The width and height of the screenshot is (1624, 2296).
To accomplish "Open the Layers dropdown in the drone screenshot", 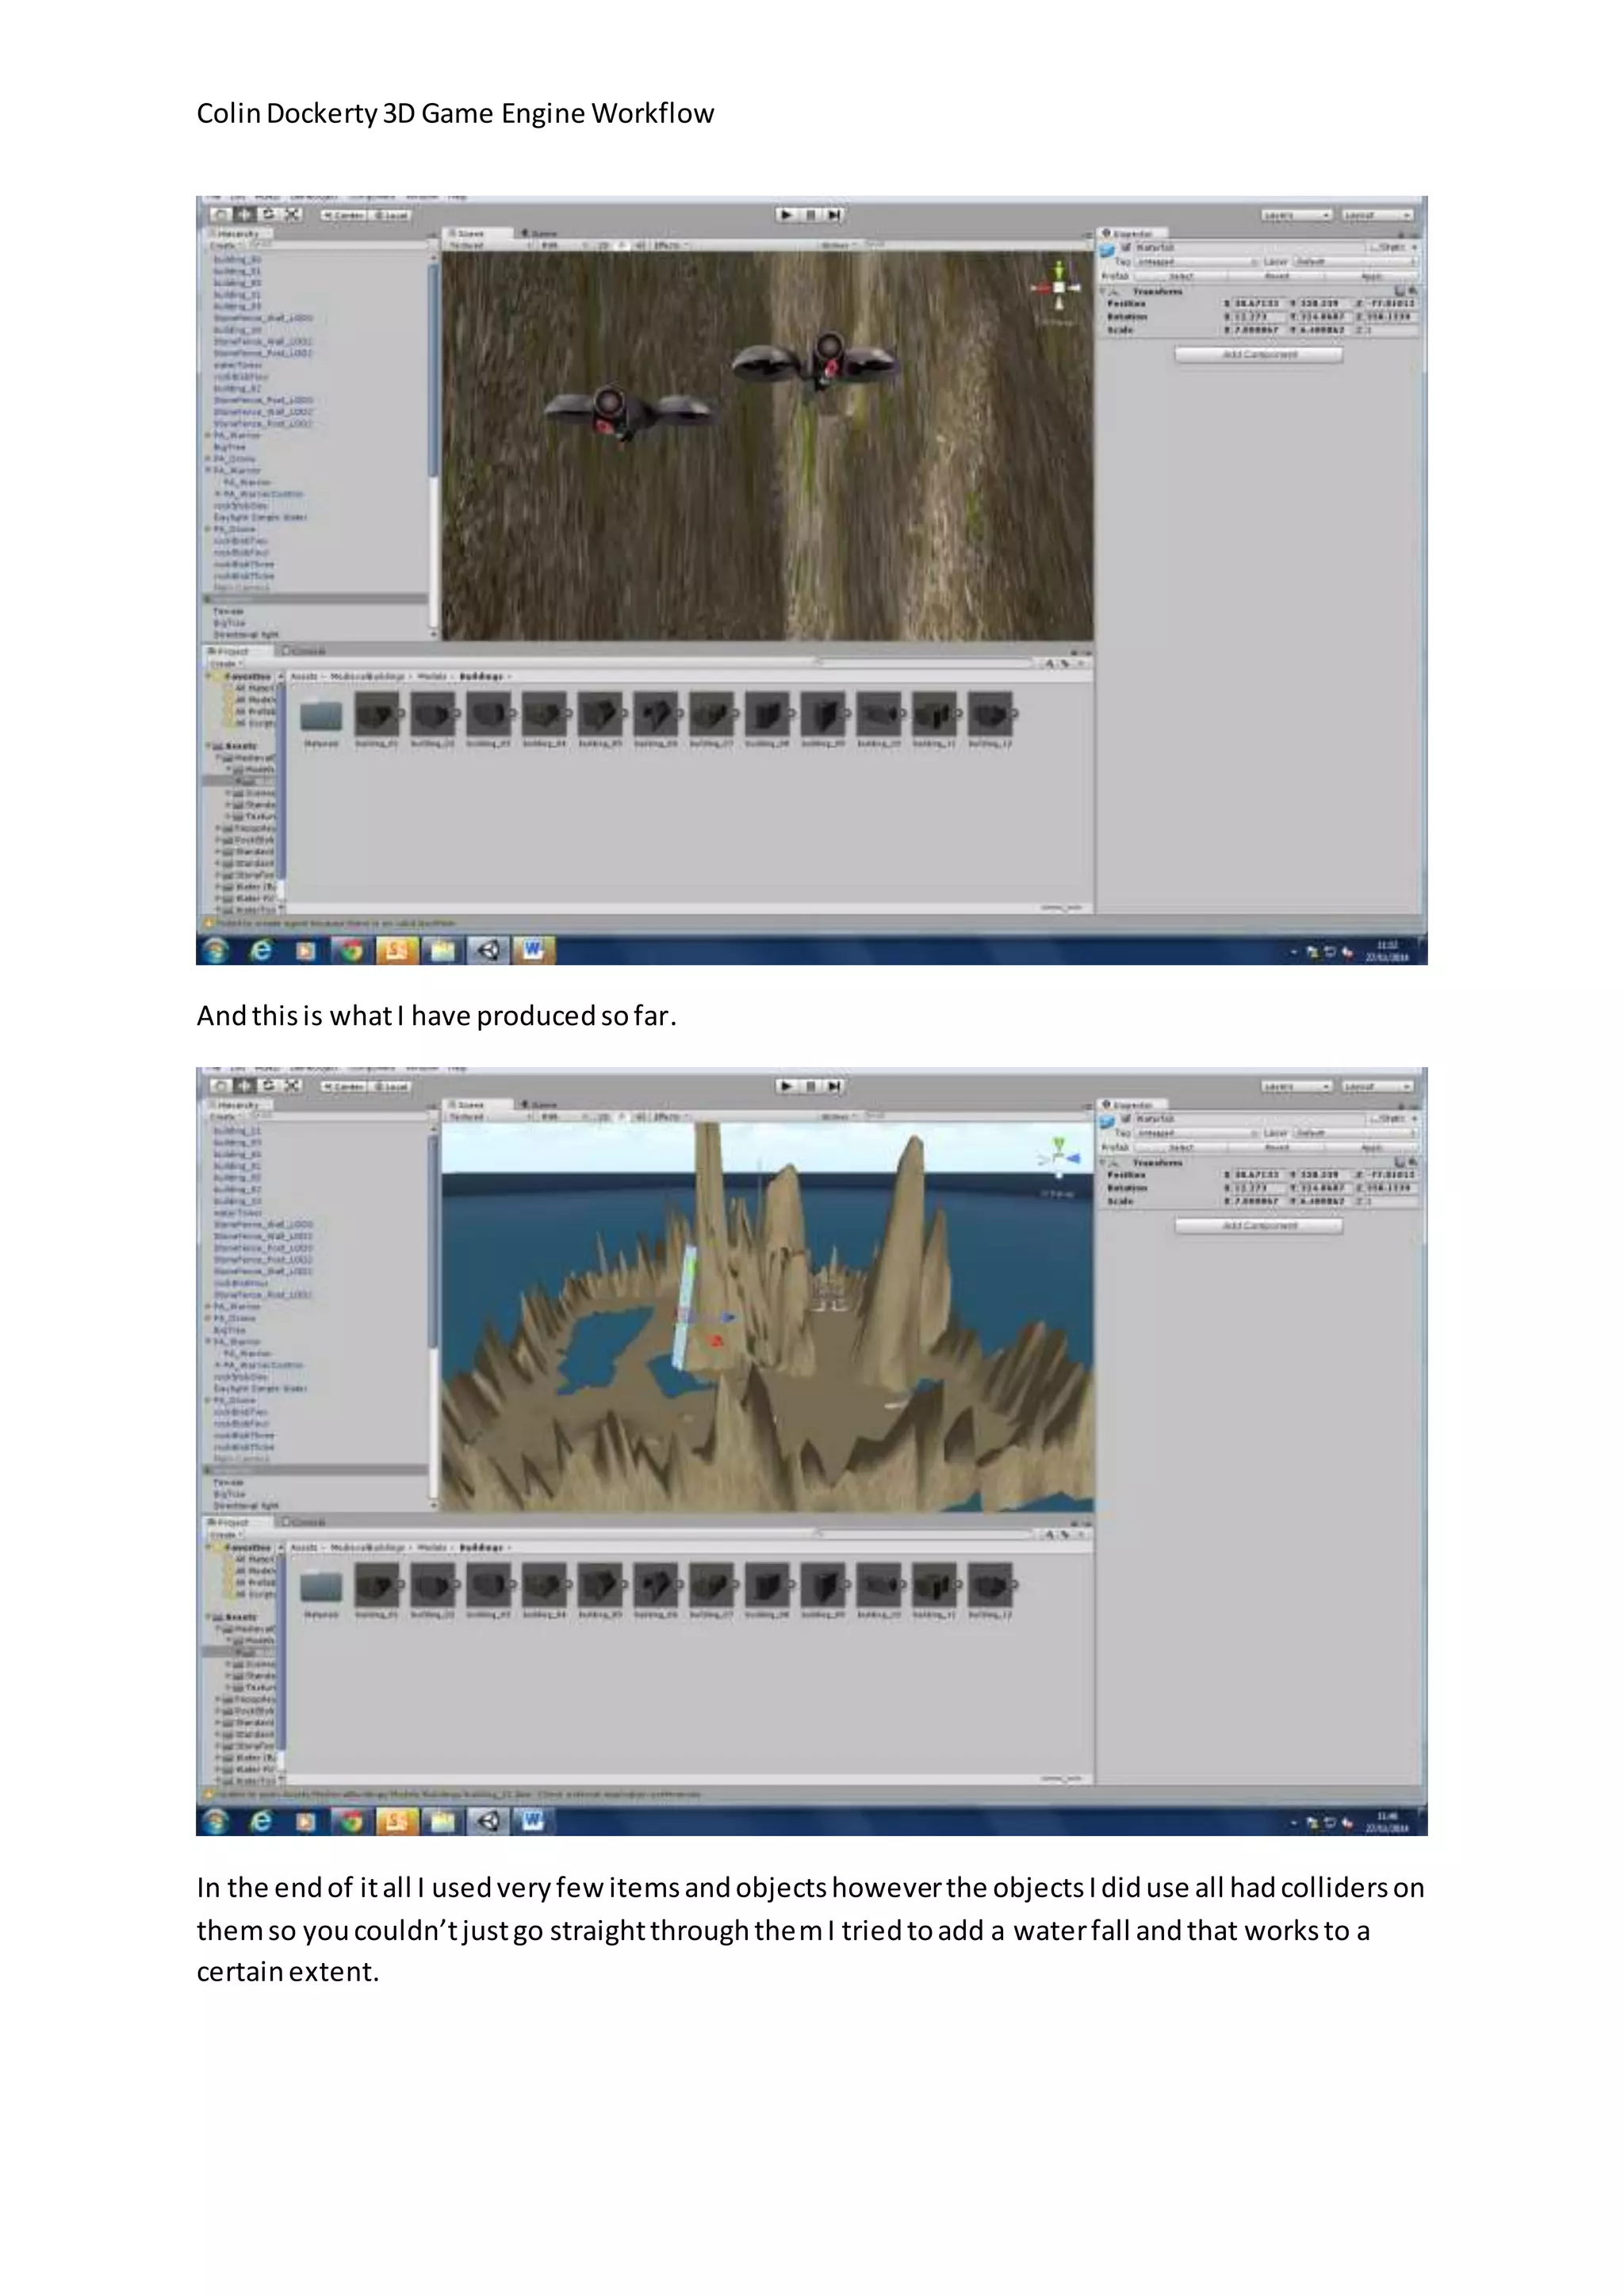I will (1297, 215).
